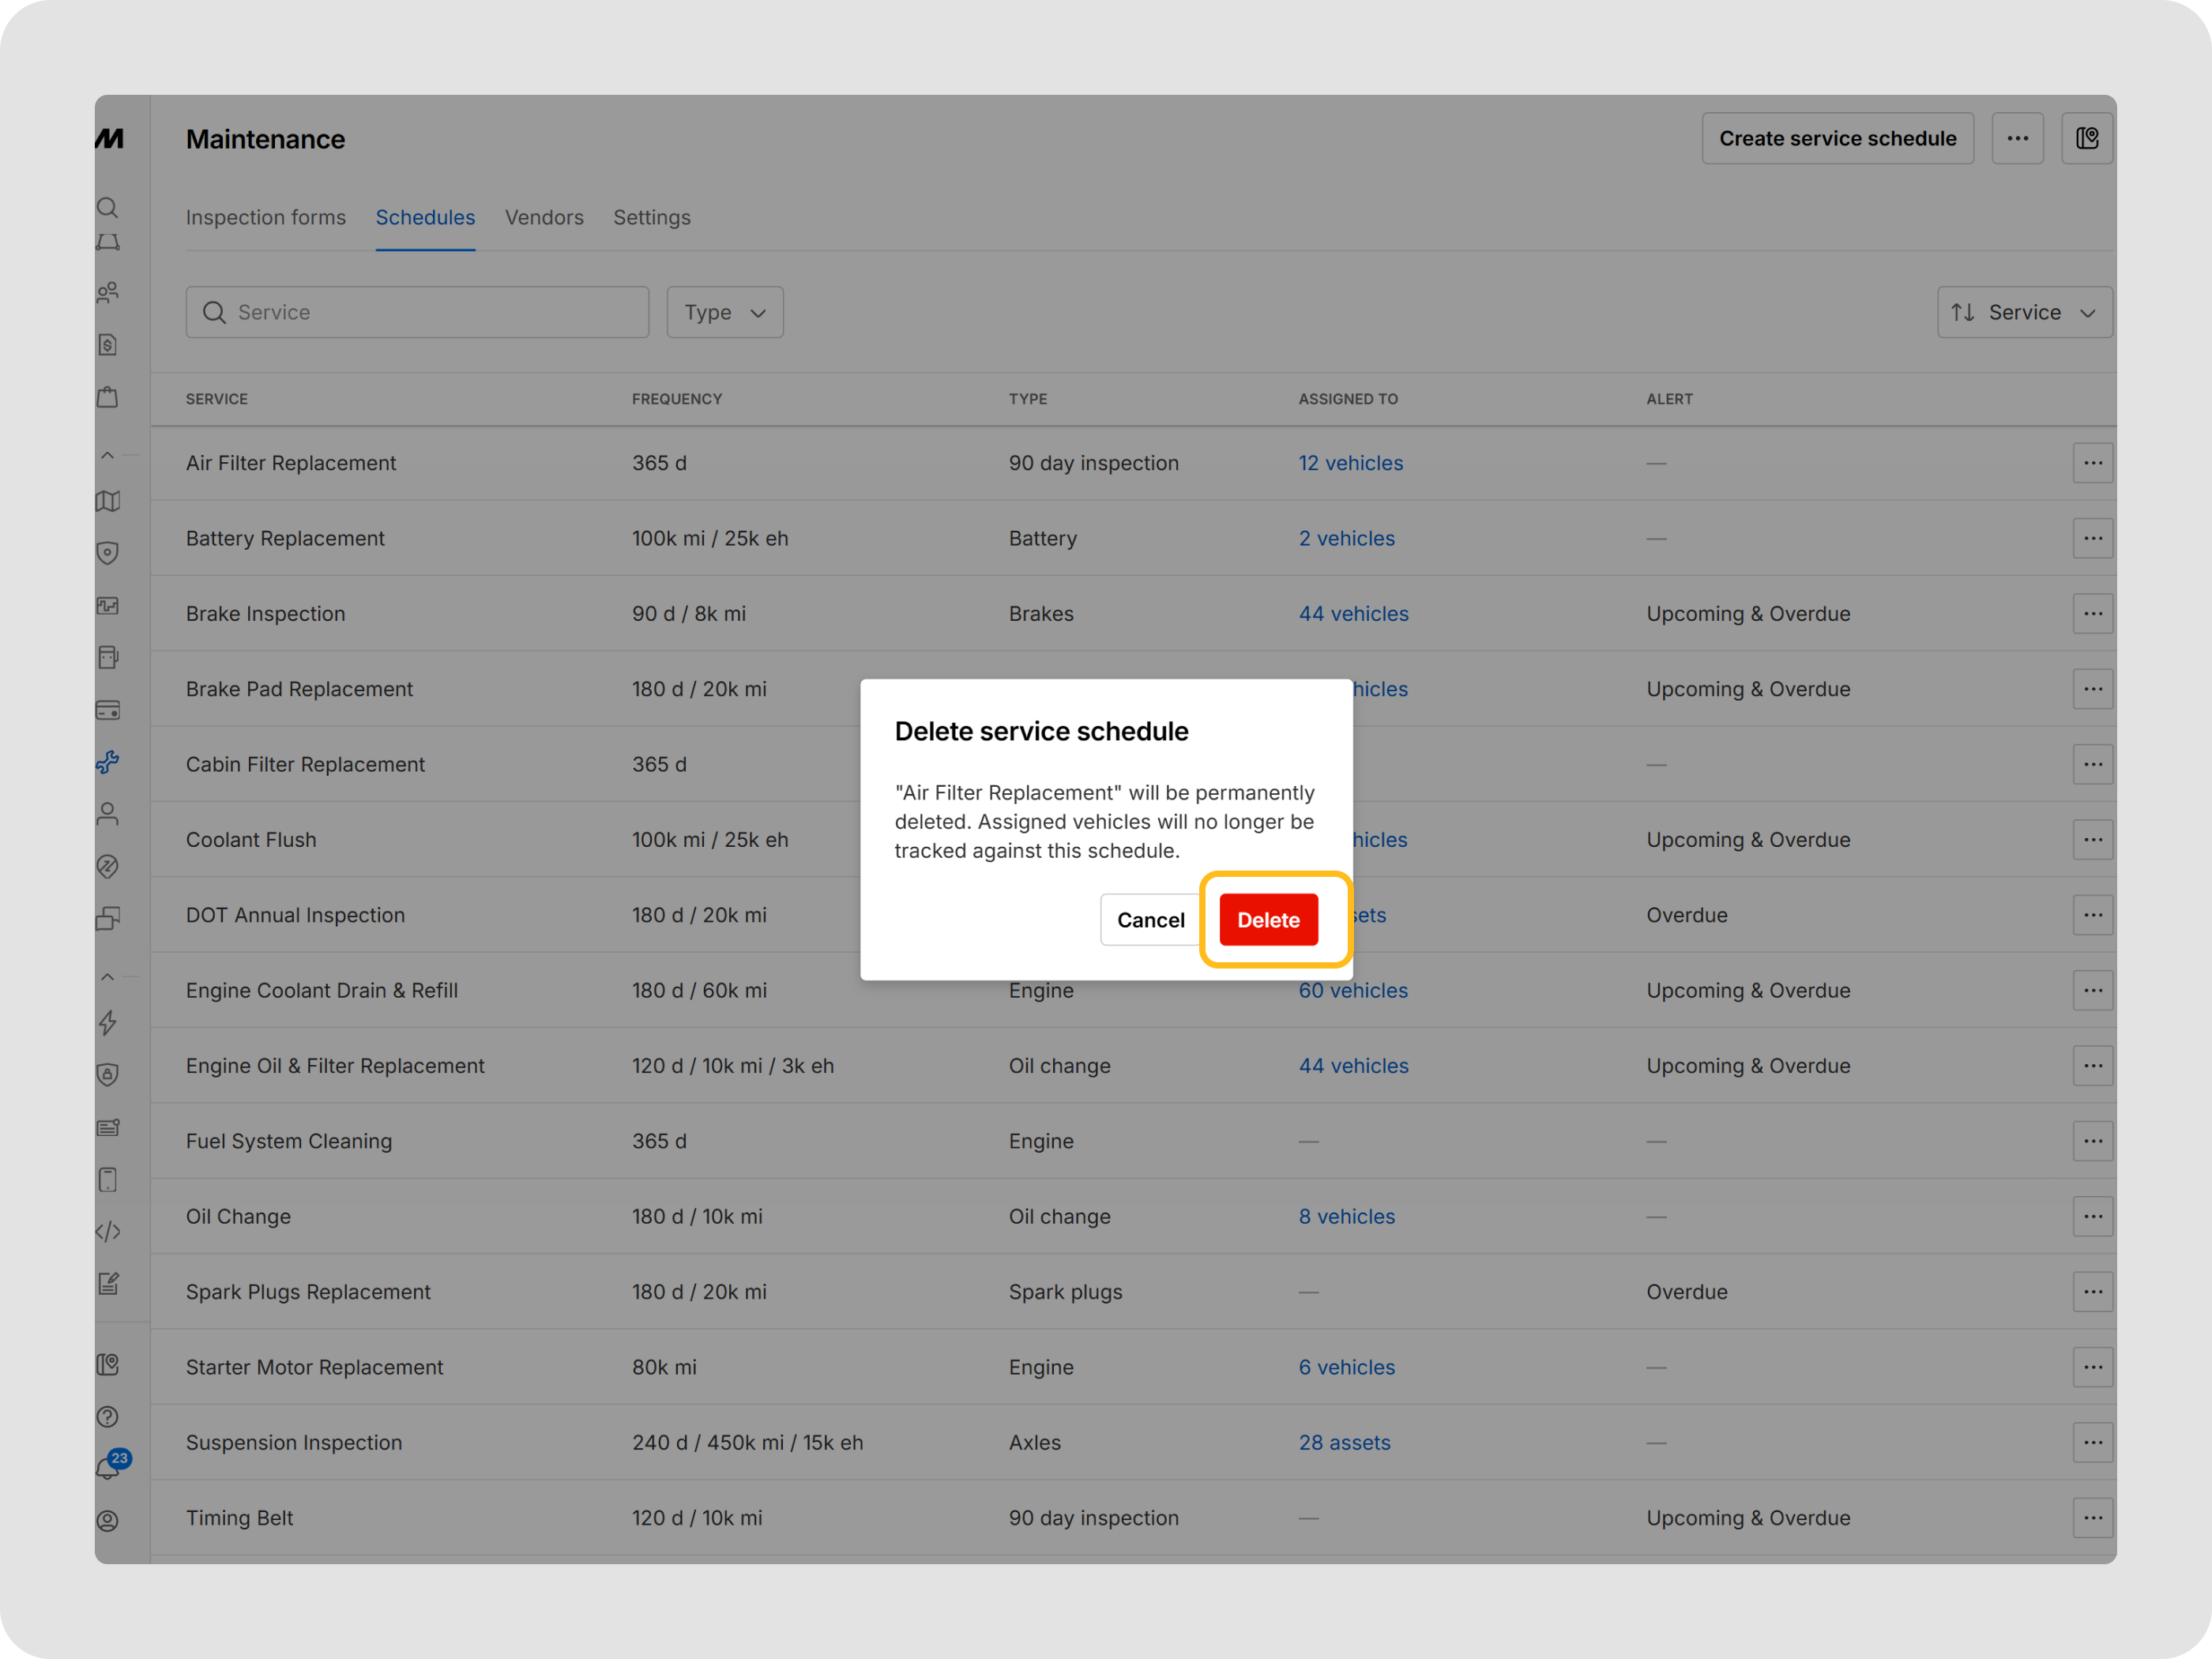This screenshot has width=2212, height=1659.
Task: Open the map book icon in sidebar bottom
Action: 108,1365
